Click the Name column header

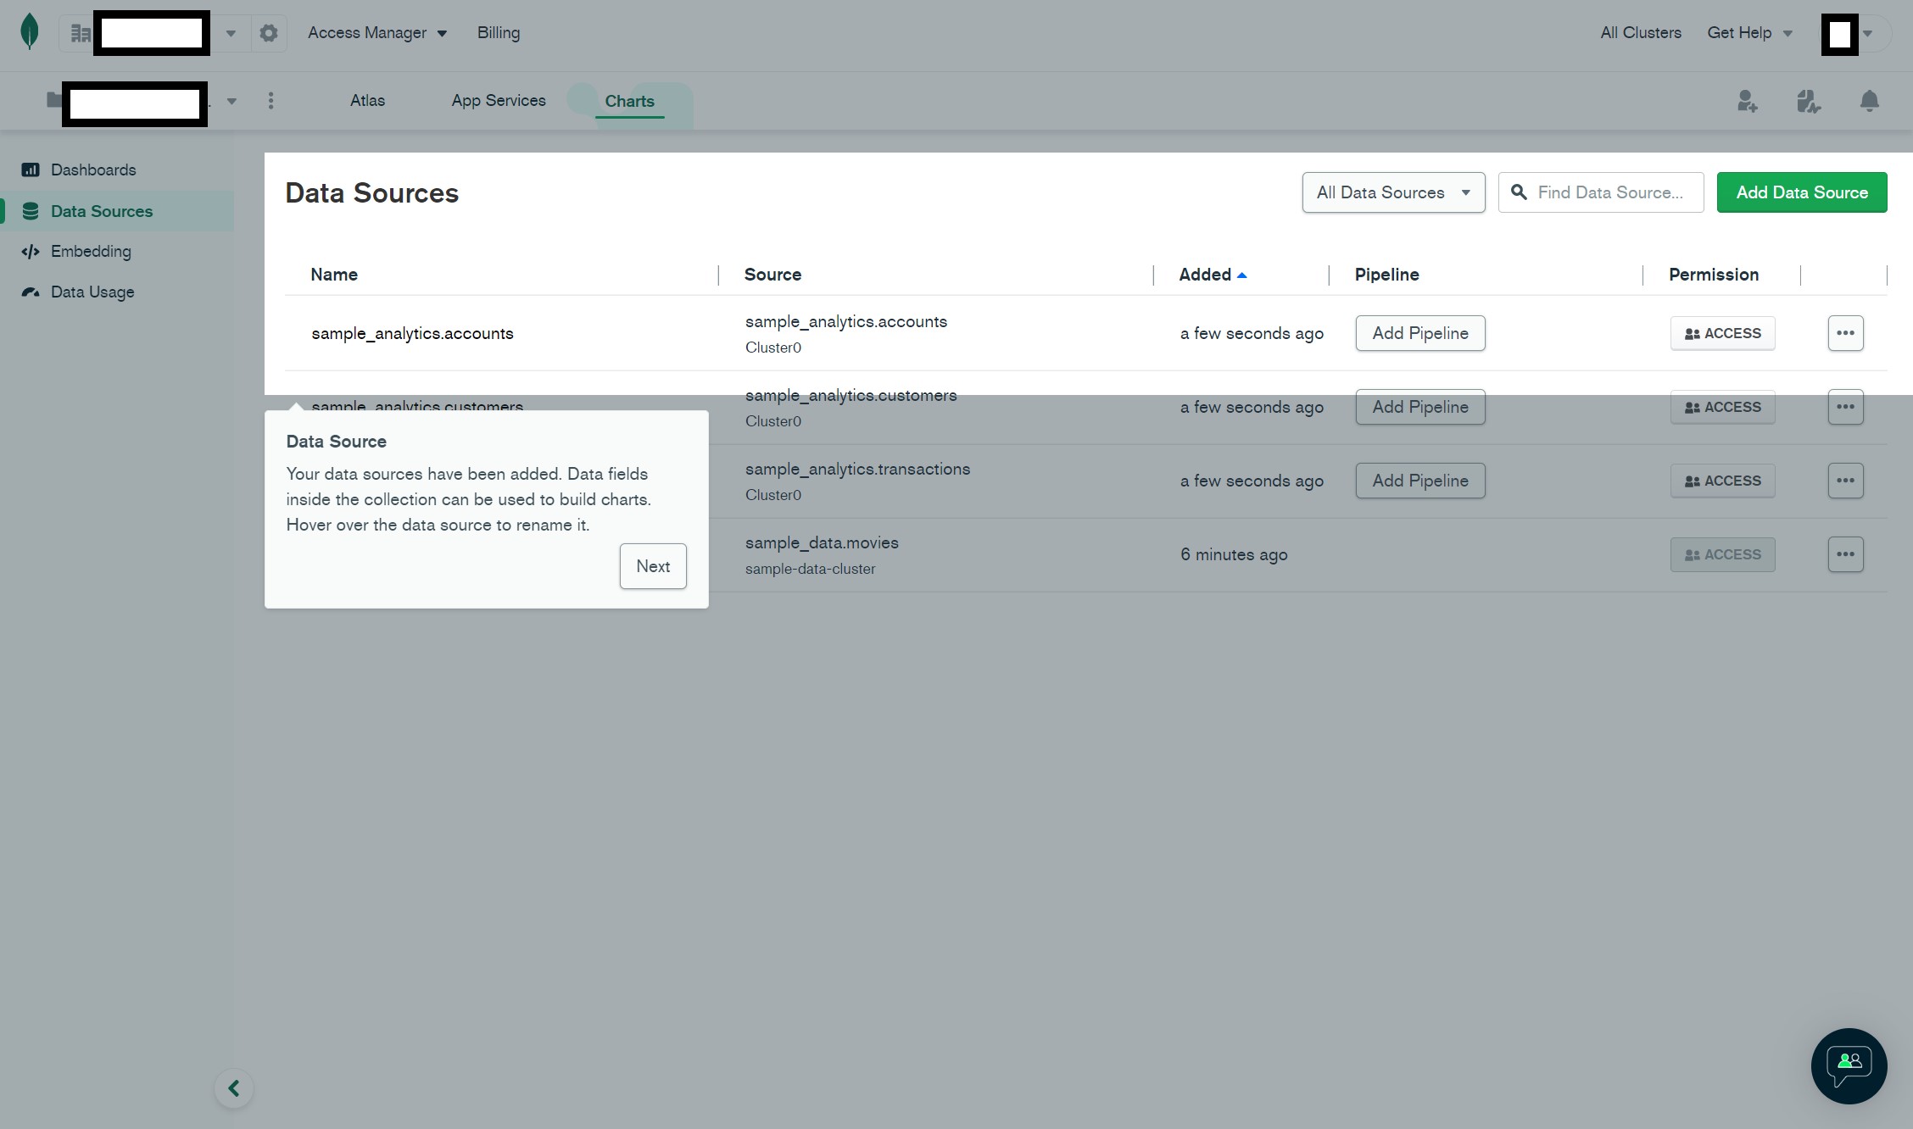pos(334,275)
